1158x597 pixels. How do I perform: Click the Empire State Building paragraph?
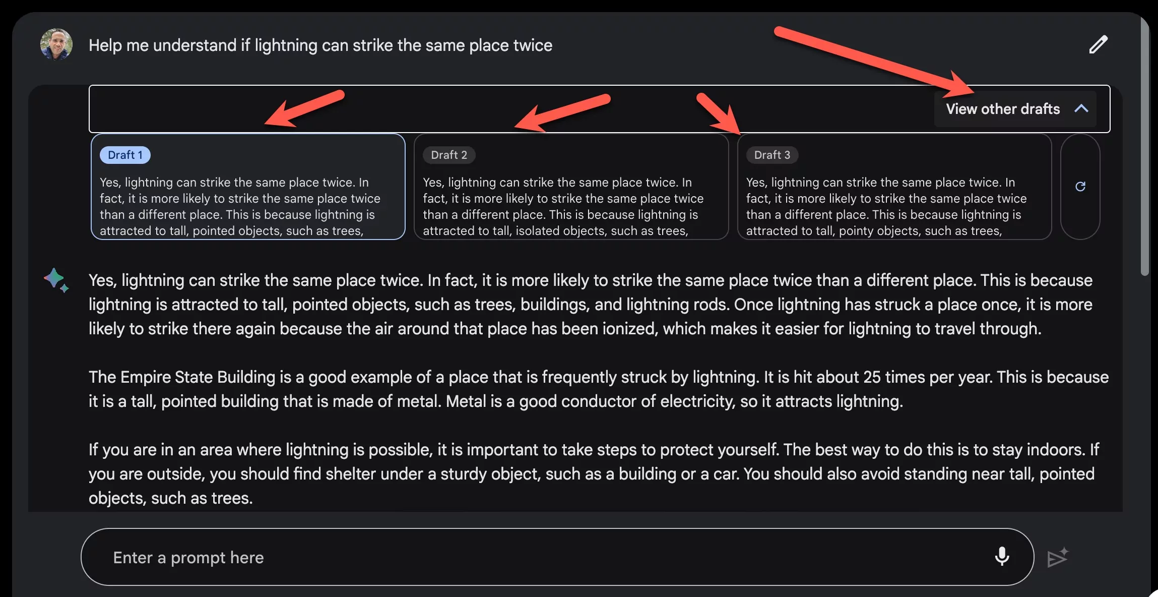599,389
